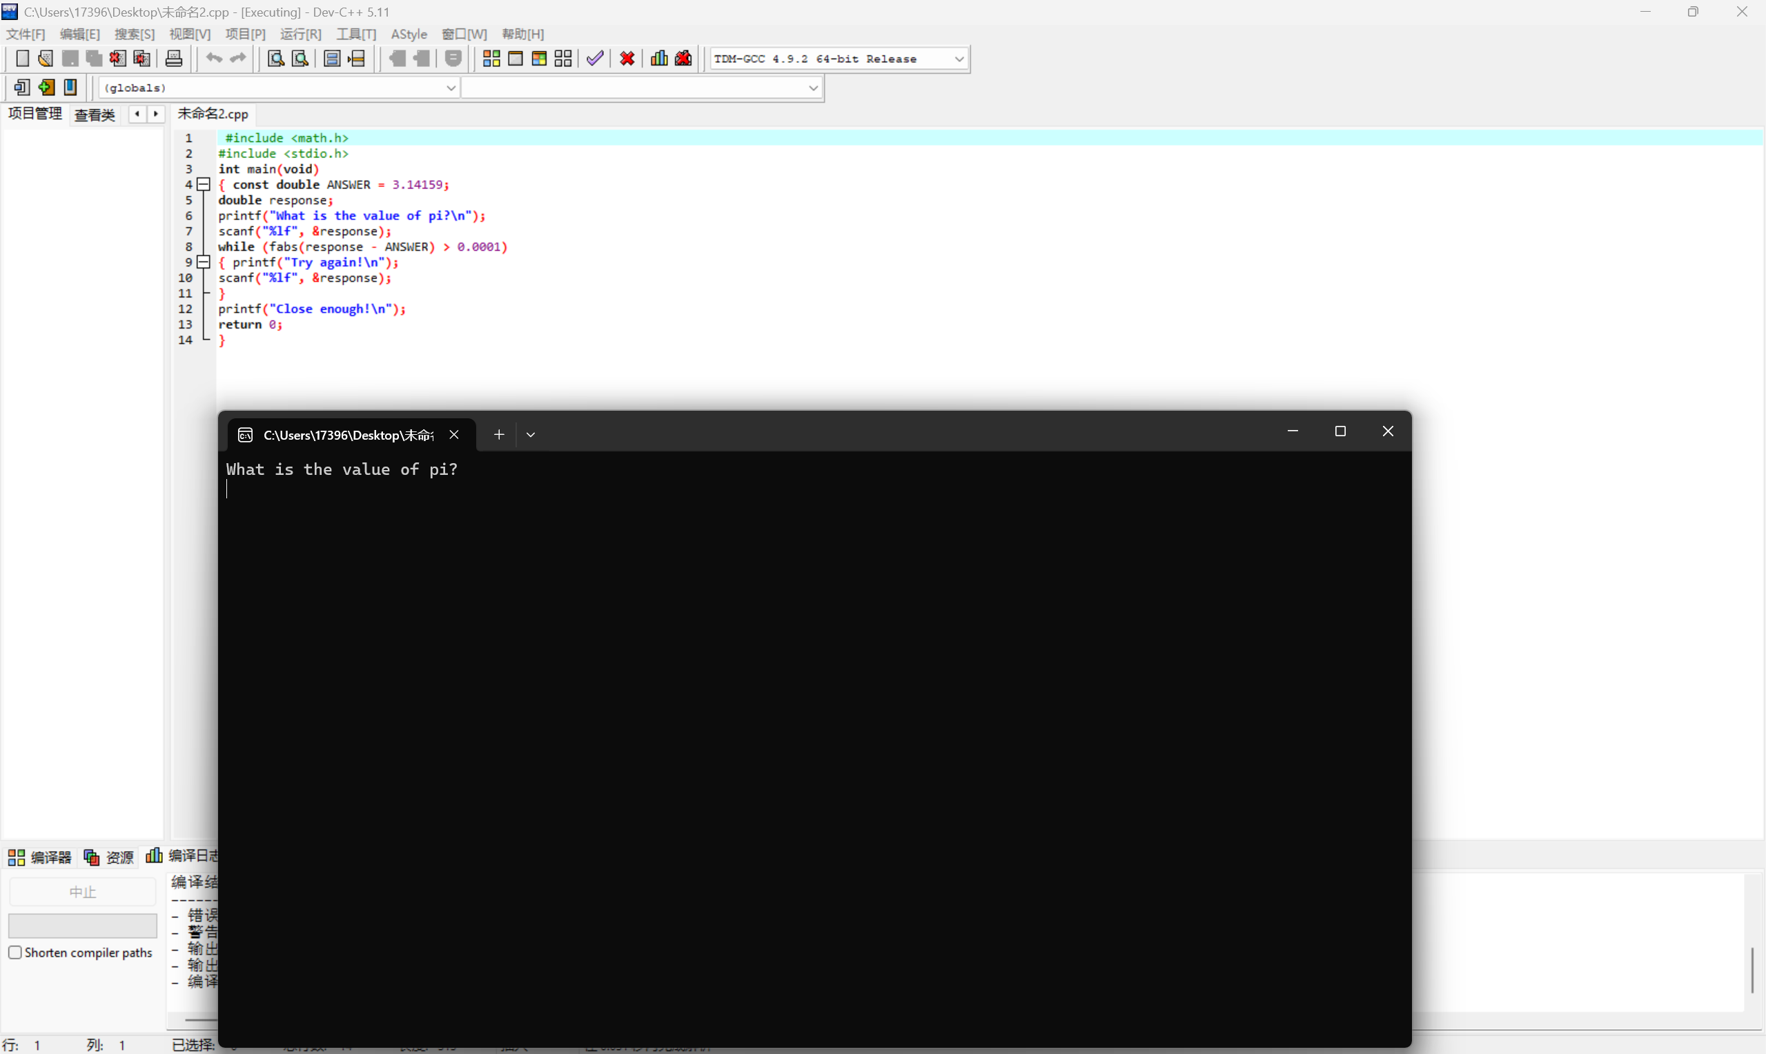Collapse the while block fold at line 9
Image resolution: width=1766 pixels, height=1054 pixels.
click(204, 262)
